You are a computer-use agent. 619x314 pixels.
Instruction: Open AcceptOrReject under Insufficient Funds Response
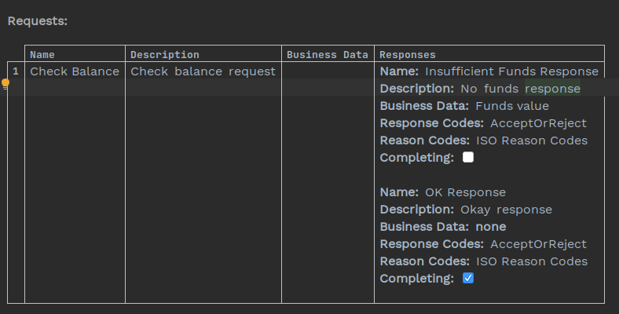(538, 123)
